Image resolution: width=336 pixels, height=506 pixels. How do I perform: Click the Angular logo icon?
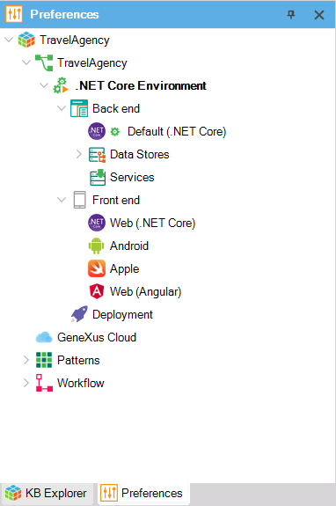[97, 291]
